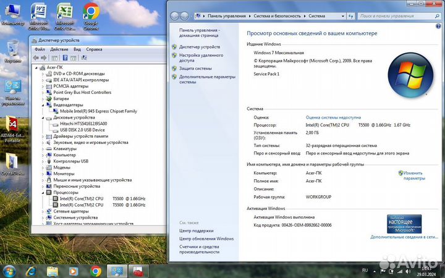The width and height of the screenshot is (445, 278).
Task: Click the blue help question mark icon
Action: coord(438,26)
